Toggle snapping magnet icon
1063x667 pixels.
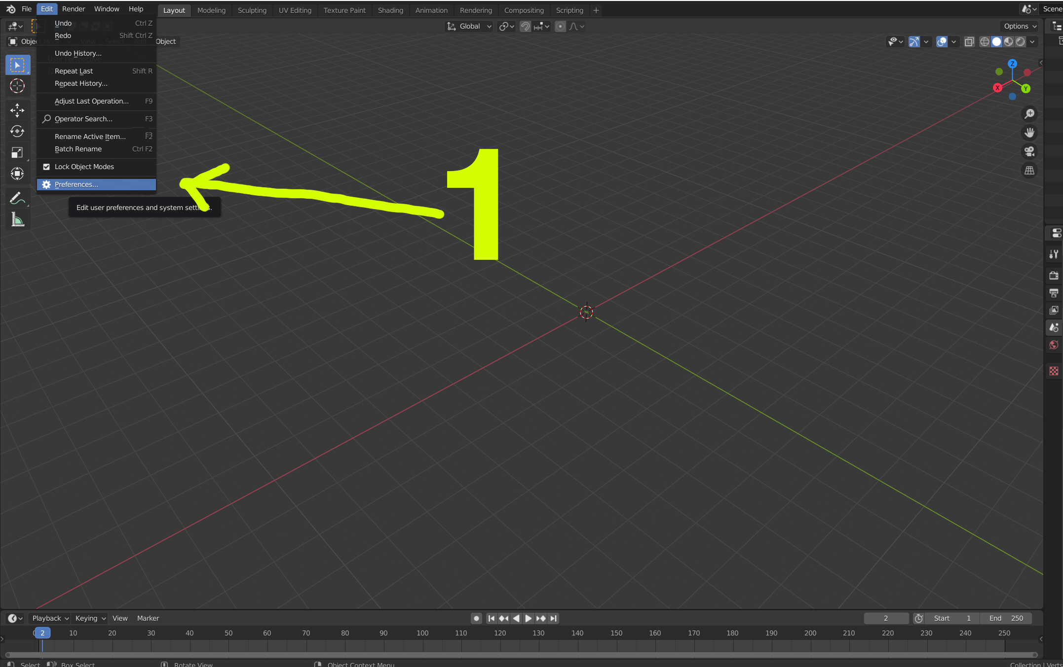point(525,27)
